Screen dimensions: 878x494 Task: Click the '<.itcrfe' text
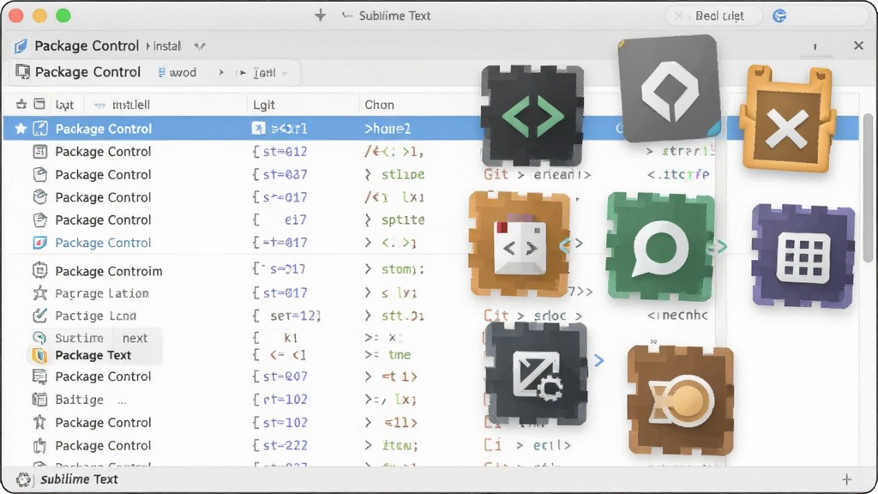pyautogui.click(x=678, y=175)
